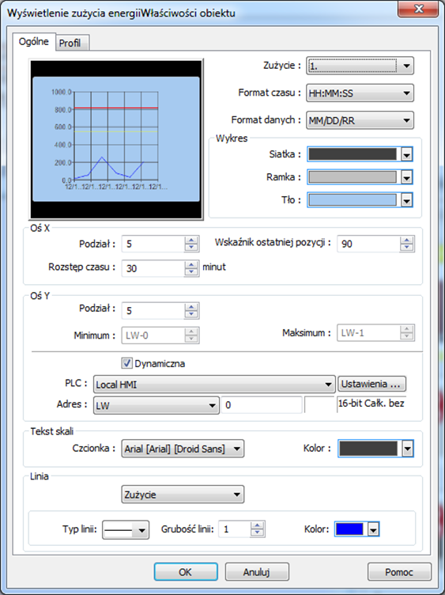
Task: Click the 16-bit Całk. bez text
Action: (x=371, y=404)
